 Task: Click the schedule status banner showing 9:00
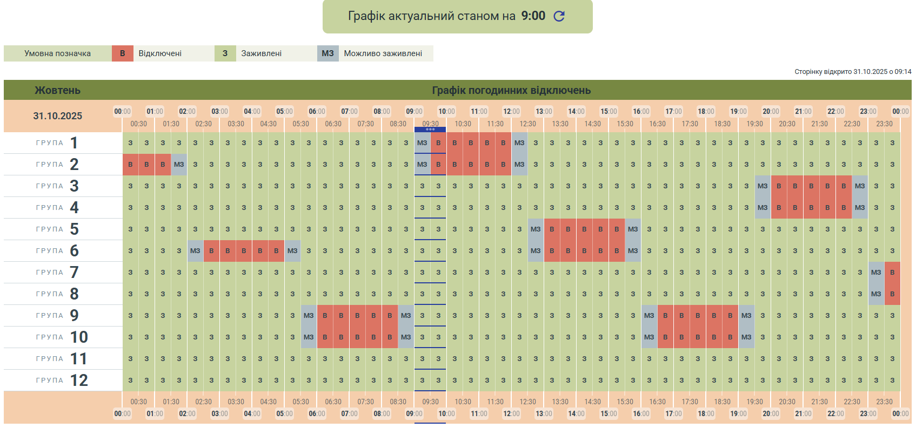click(446, 16)
